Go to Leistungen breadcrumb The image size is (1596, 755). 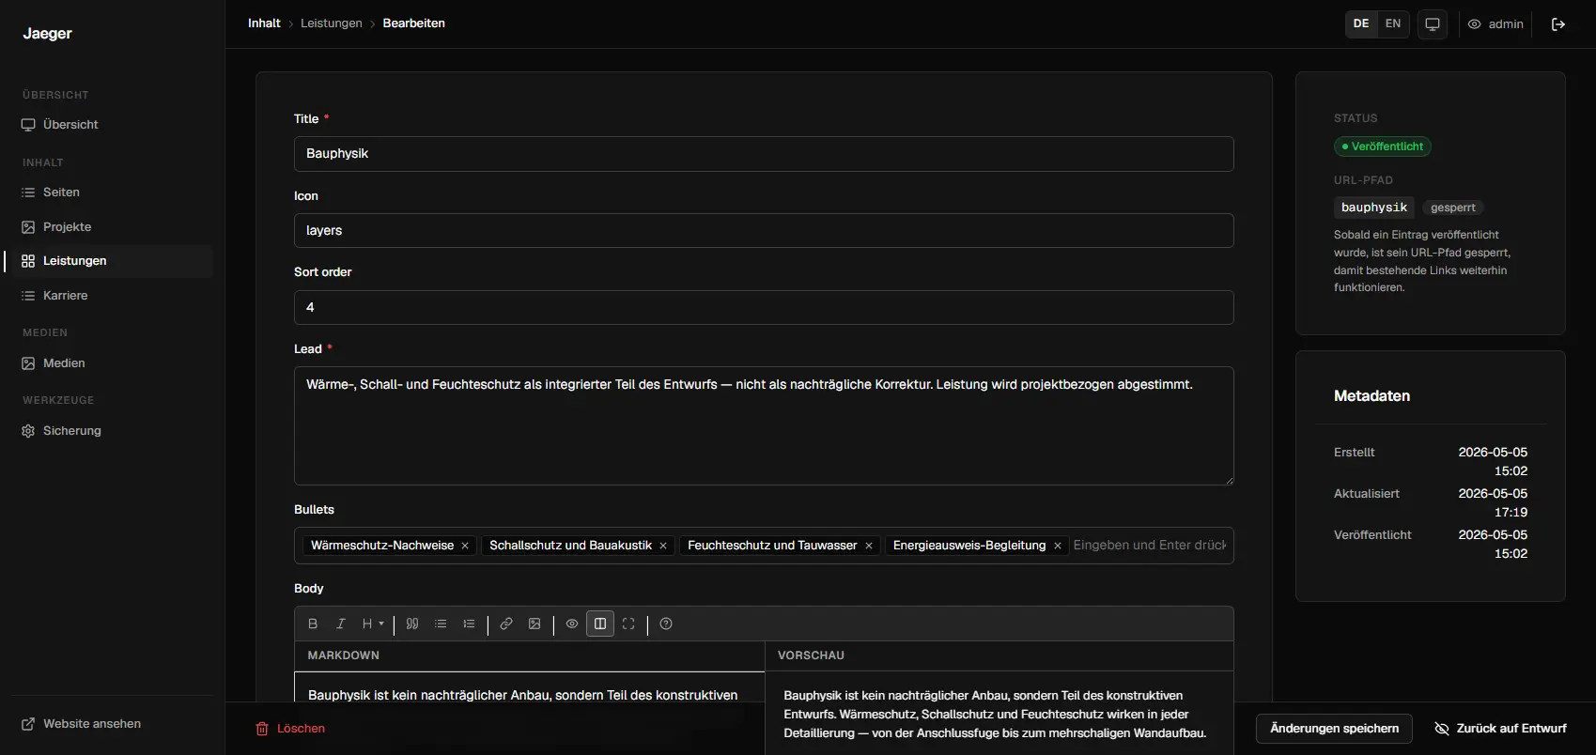click(331, 23)
